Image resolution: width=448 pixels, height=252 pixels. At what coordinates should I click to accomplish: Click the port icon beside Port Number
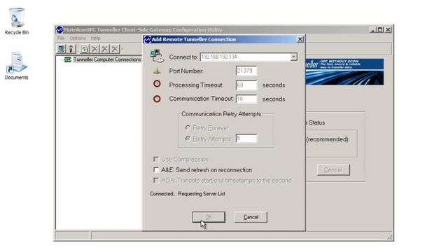[157, 71]
